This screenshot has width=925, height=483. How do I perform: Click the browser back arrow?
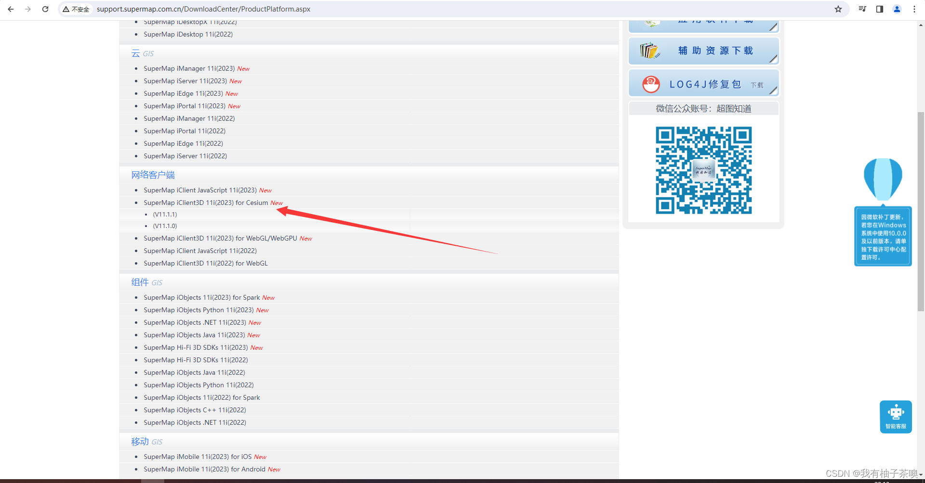[x=11, y=9]
